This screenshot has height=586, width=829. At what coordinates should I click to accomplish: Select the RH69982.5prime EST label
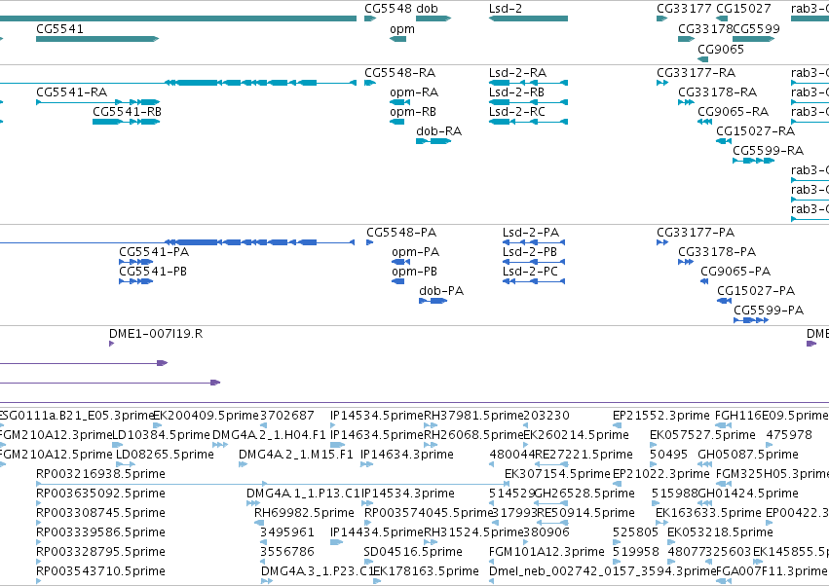(x=304, y=513)
